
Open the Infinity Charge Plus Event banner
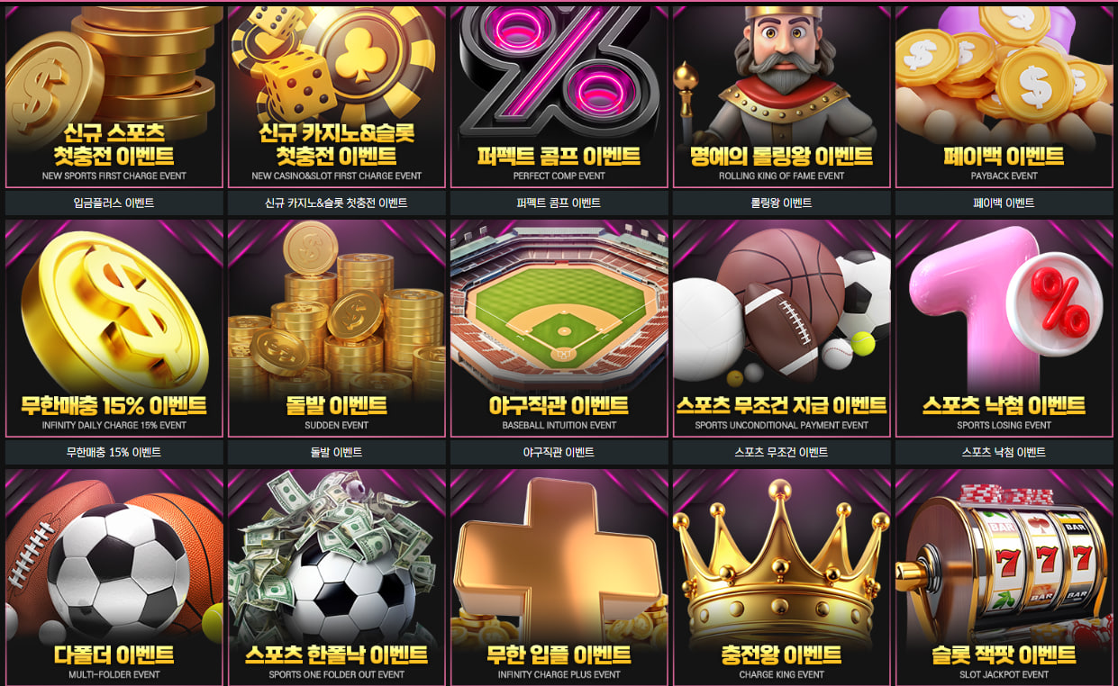point(559,577)
